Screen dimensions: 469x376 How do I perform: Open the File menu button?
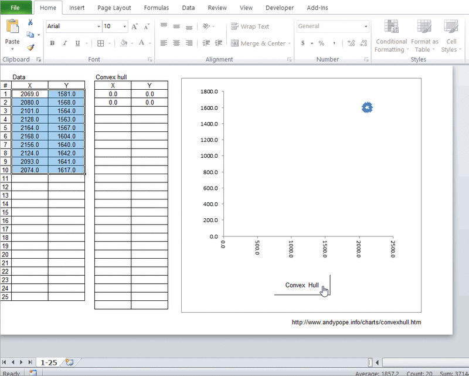(x=15, y=8)
